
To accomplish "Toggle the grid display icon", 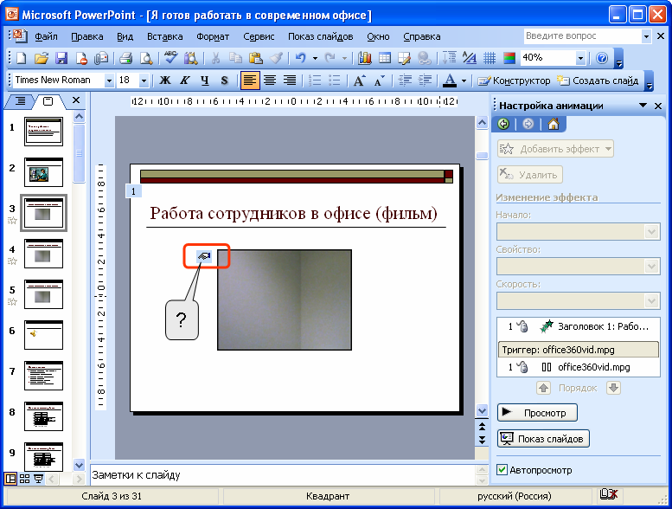I will point(490,58).
